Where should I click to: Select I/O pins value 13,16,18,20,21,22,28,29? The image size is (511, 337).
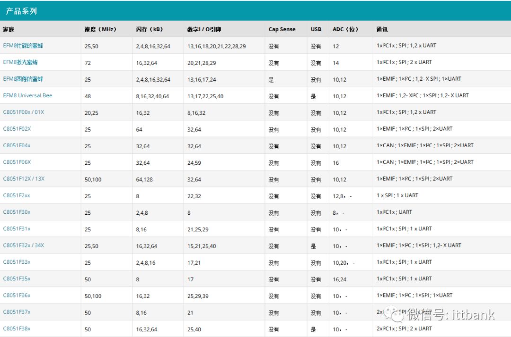pyautogui.click(x=216, y=46)
